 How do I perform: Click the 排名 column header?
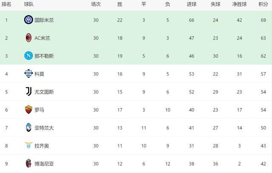[6, 4]
